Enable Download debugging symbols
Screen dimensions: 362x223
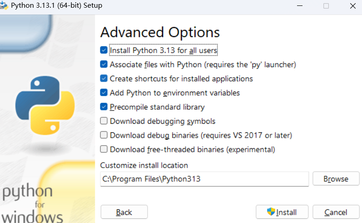pyautogui.click(x=104, y=121)
